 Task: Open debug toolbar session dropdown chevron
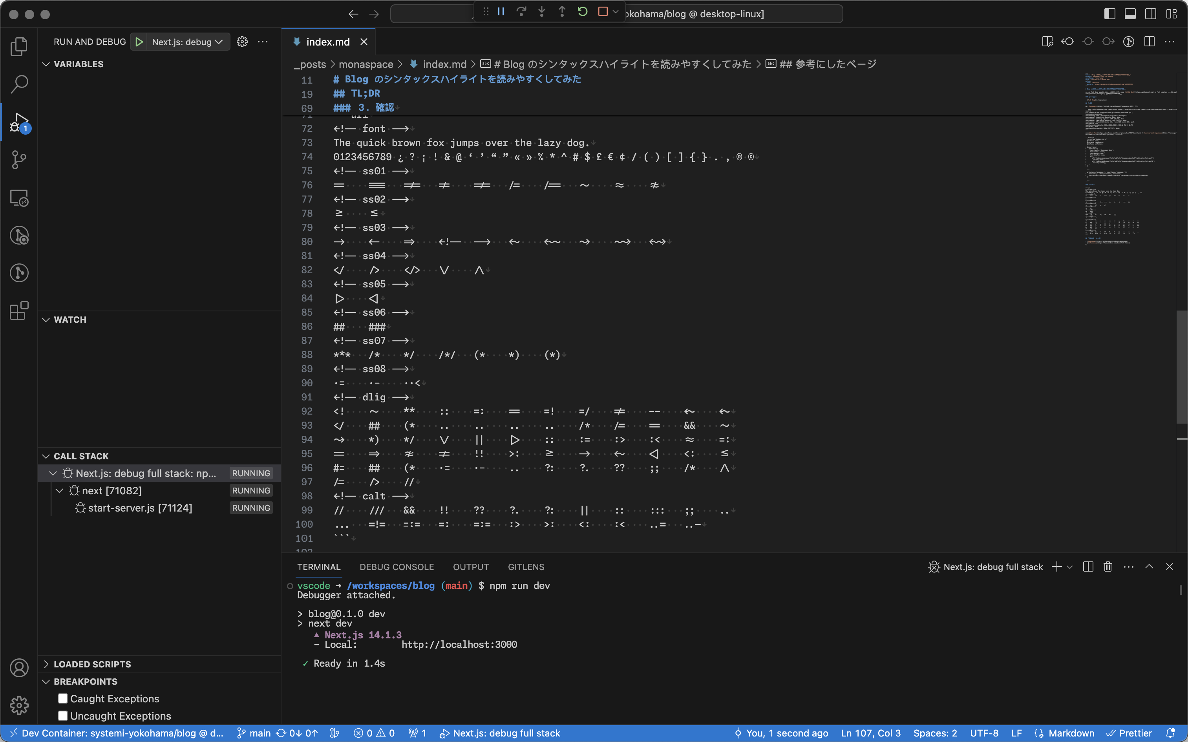[616, 11]
